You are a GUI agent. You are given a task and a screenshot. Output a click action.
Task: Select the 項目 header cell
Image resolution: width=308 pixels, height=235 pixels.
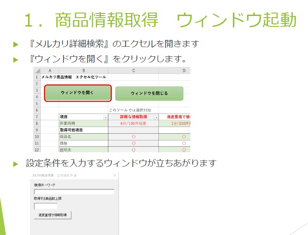[84, 117]
